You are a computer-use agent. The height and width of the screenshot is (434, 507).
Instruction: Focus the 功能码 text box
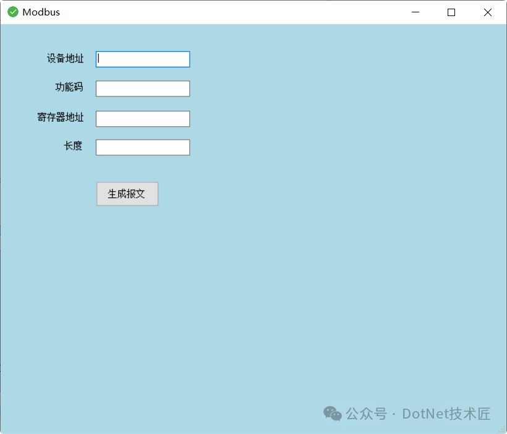pos(143,88)
